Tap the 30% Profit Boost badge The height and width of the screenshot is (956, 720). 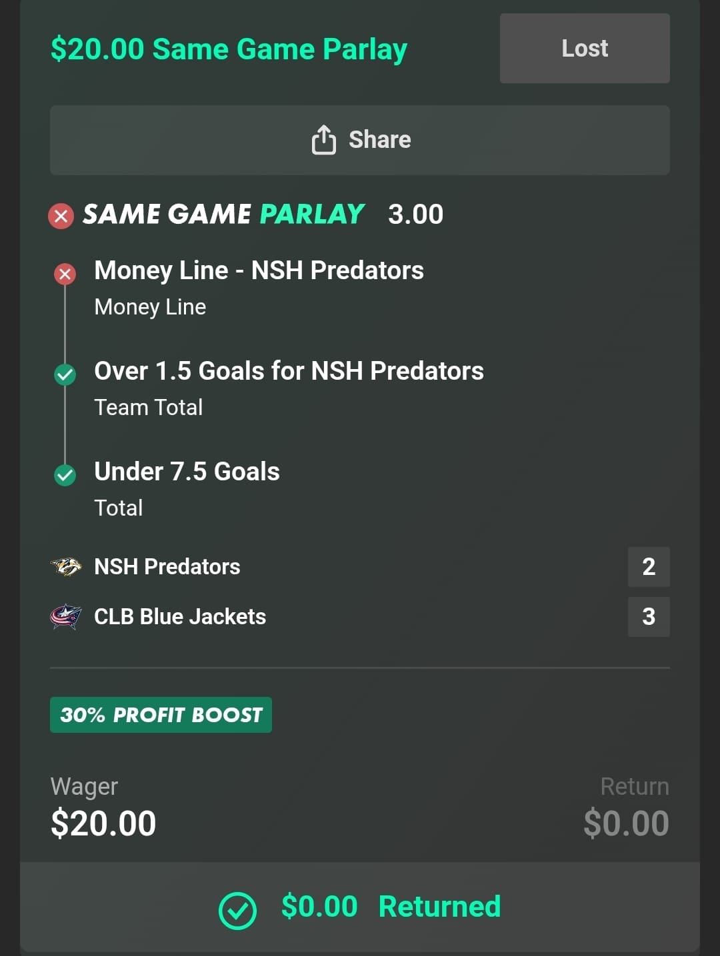161,715
